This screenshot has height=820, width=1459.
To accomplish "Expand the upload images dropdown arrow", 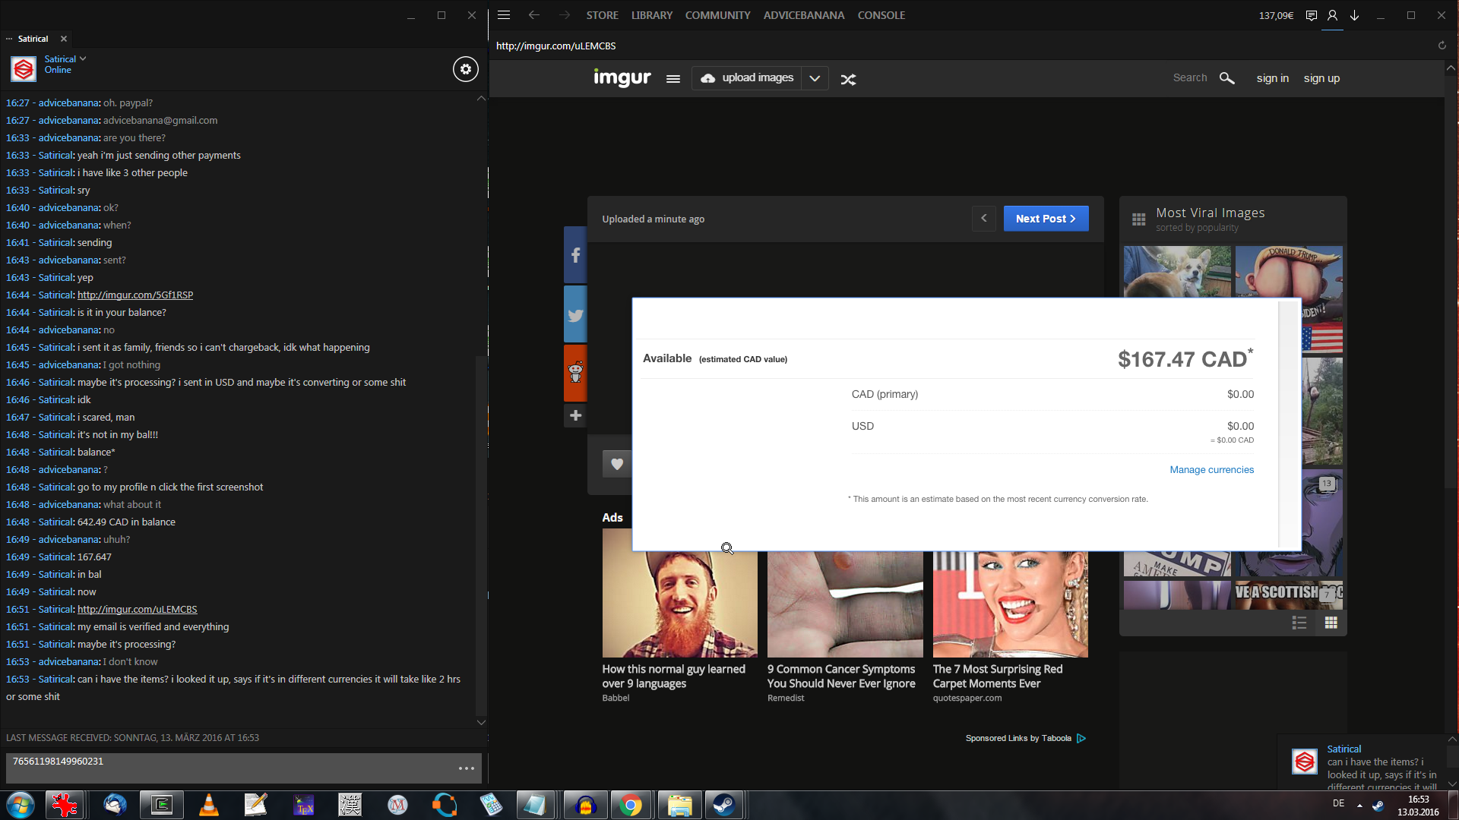I will [815, 78].
